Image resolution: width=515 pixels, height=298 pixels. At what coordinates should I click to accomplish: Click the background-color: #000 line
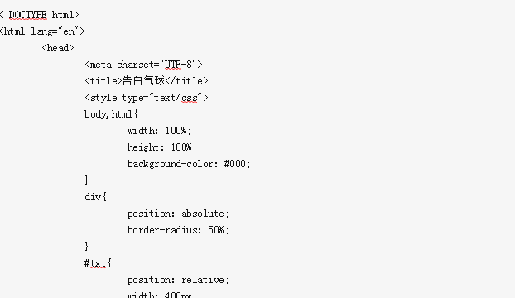click(189, 164)
